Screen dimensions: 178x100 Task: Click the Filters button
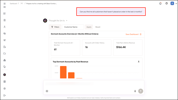[55, 27]
